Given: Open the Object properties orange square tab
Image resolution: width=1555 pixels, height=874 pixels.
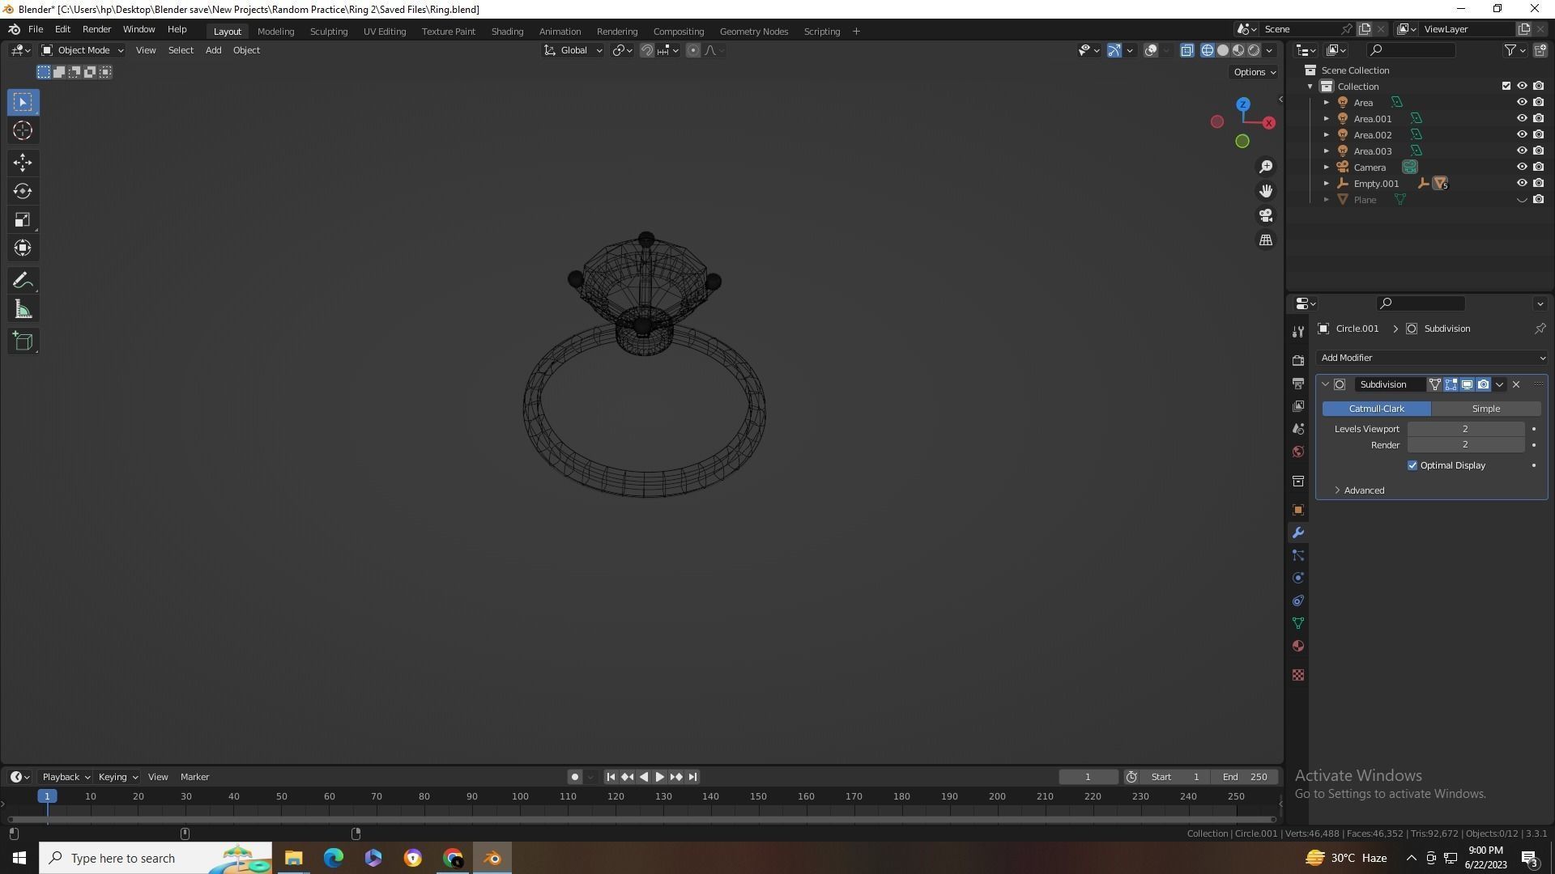Looking at the screenshot, I should click(x=1298, y=510).
